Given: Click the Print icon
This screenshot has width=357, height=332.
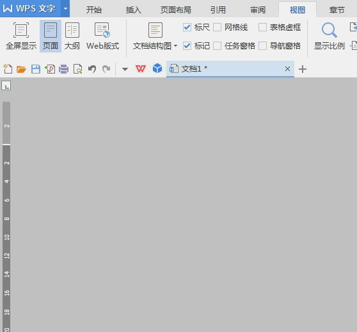Looking at the screenshot, I should pyautogui.click(x=64, y=69).
